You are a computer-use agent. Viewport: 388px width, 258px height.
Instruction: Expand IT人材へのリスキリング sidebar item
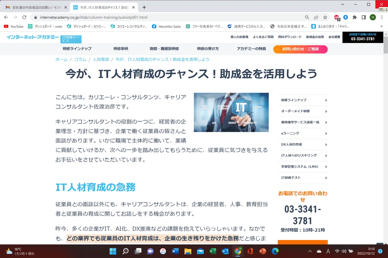(303, 155)
